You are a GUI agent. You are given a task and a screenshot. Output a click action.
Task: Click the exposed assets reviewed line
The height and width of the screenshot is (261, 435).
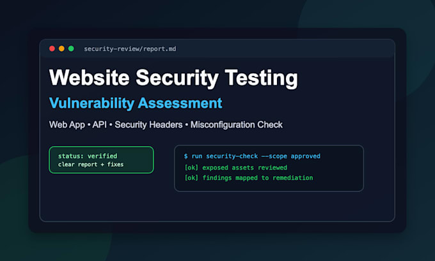(x=236, y=167)
